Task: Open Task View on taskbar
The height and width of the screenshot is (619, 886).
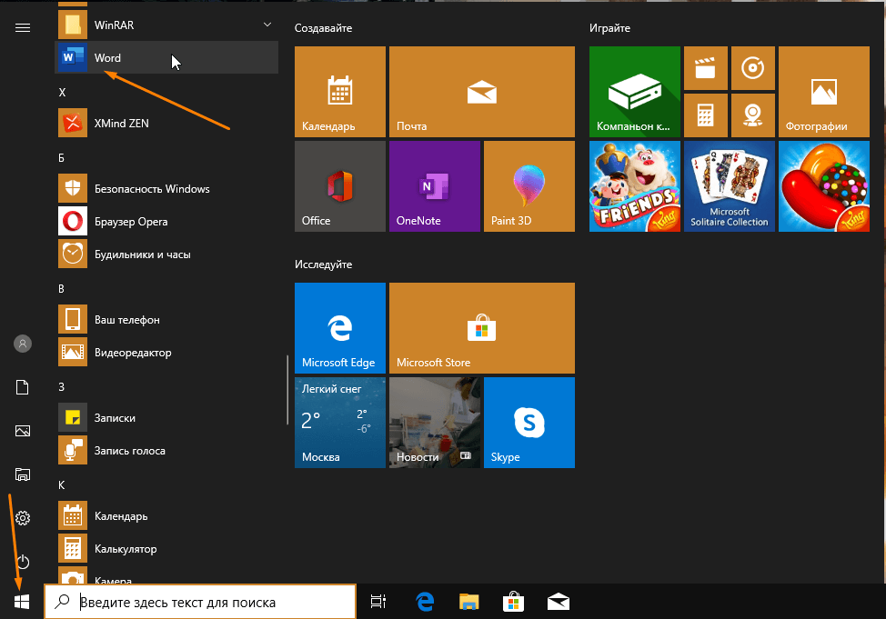Action: pos(378,602)
